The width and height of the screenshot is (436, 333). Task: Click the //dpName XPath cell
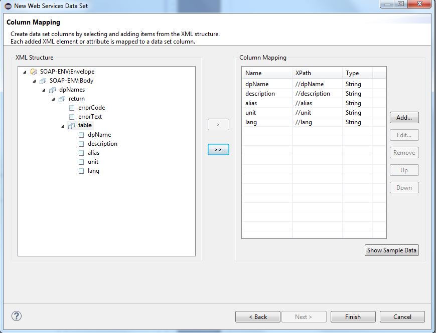[317, 84]
